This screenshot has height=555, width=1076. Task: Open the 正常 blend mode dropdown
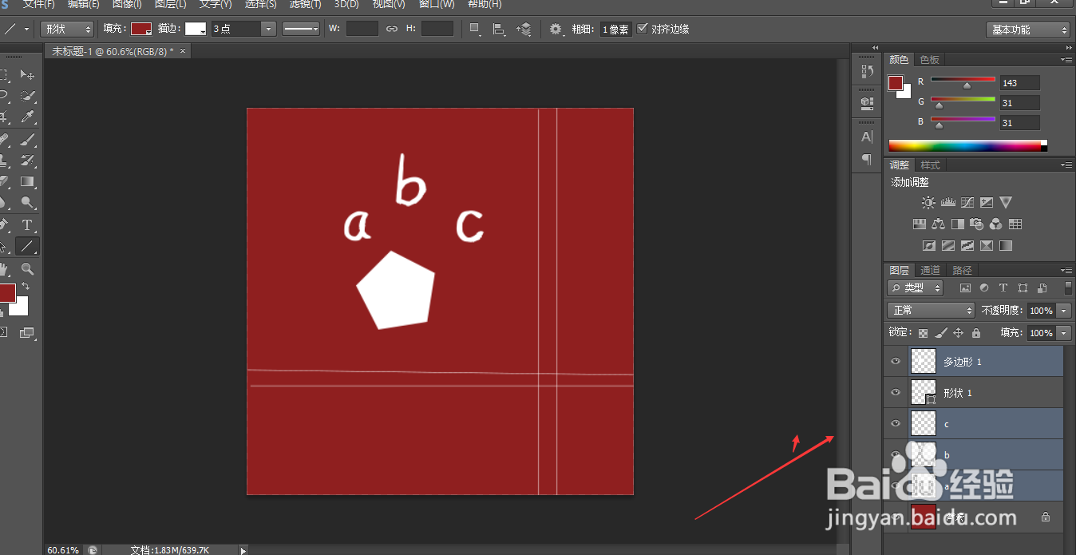[931, 310]
